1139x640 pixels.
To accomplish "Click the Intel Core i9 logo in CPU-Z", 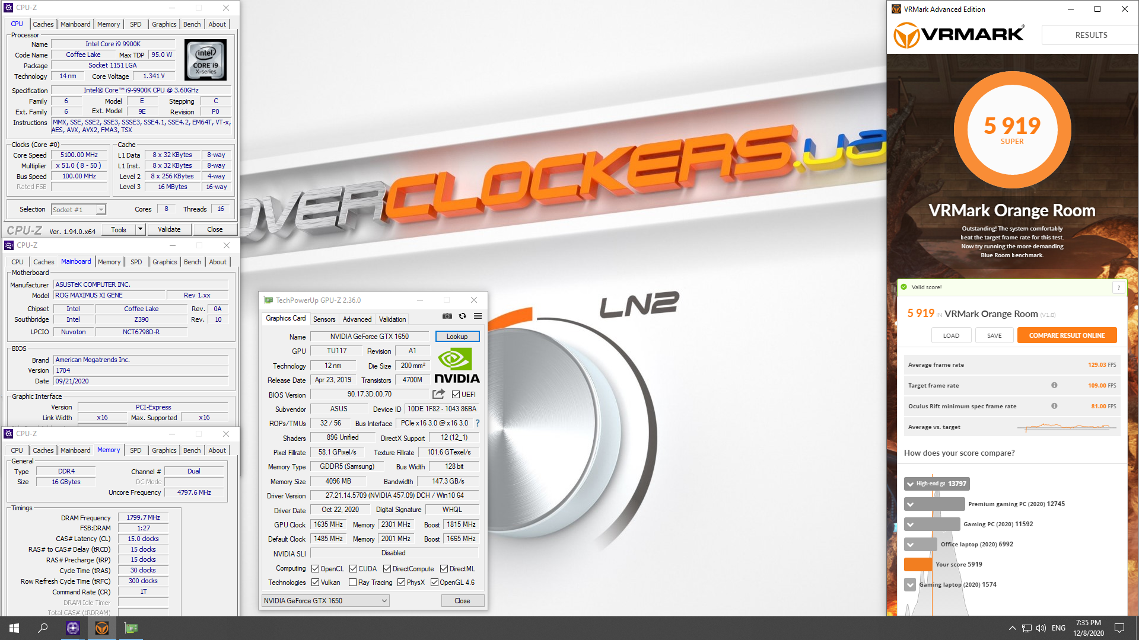I will pos(205,60).
